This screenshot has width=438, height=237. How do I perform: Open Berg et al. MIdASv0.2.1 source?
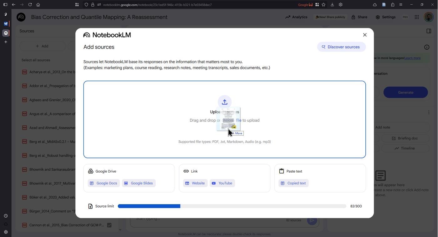(x=53, y=142)
